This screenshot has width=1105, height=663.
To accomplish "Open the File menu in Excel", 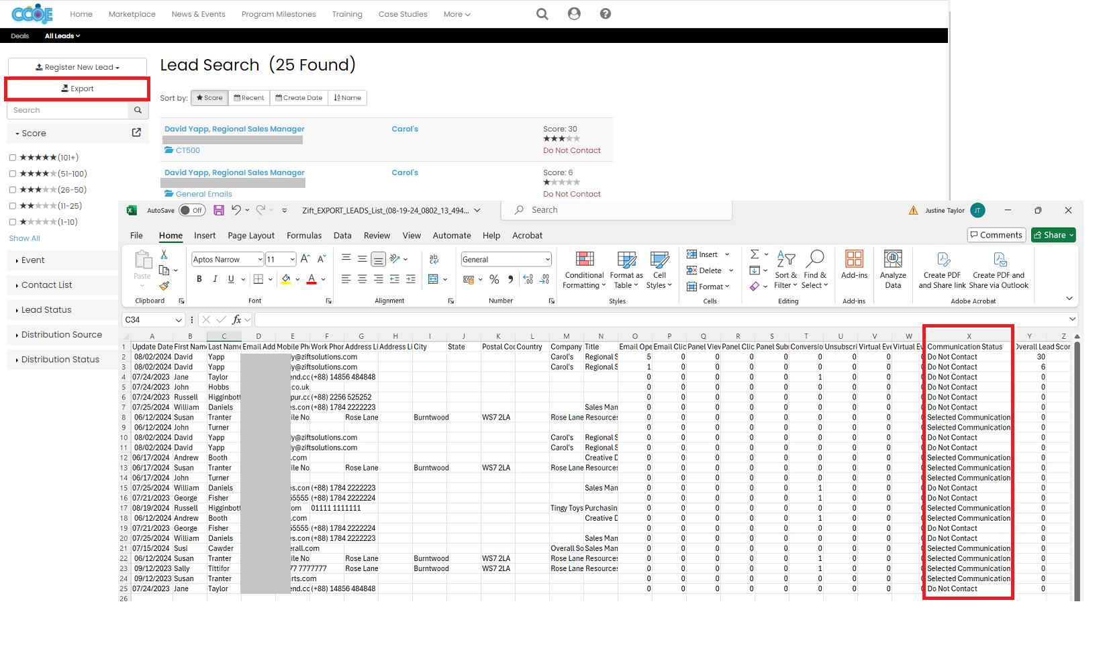I will click(x=136, y=236).
